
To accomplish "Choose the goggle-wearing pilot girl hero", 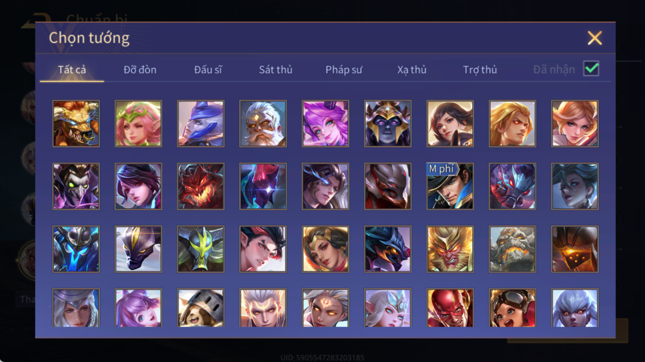I will point(512,308).
